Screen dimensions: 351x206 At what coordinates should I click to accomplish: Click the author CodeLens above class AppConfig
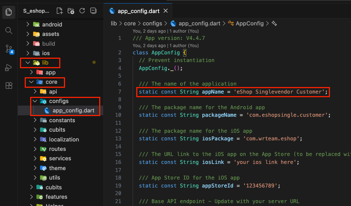[x=165, y=46]
